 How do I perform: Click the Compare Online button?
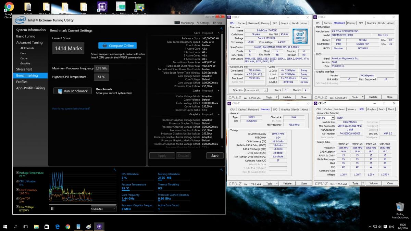pos(117,46)
